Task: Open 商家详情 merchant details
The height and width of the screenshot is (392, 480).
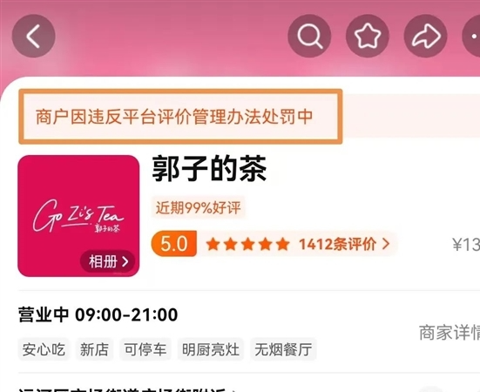Action: [450, 332]
